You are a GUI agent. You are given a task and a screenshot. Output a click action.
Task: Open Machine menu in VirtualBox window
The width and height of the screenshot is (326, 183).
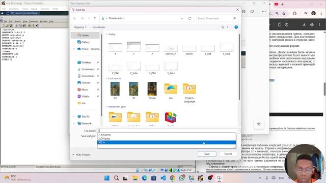[14, 9]
